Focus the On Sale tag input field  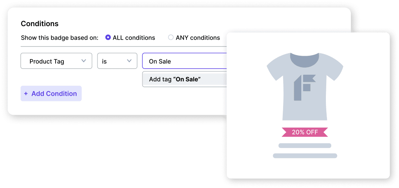pos(184,61)
